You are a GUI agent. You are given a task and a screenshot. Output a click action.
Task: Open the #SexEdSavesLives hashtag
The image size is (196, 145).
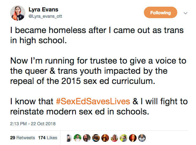(x=93, y=101)
